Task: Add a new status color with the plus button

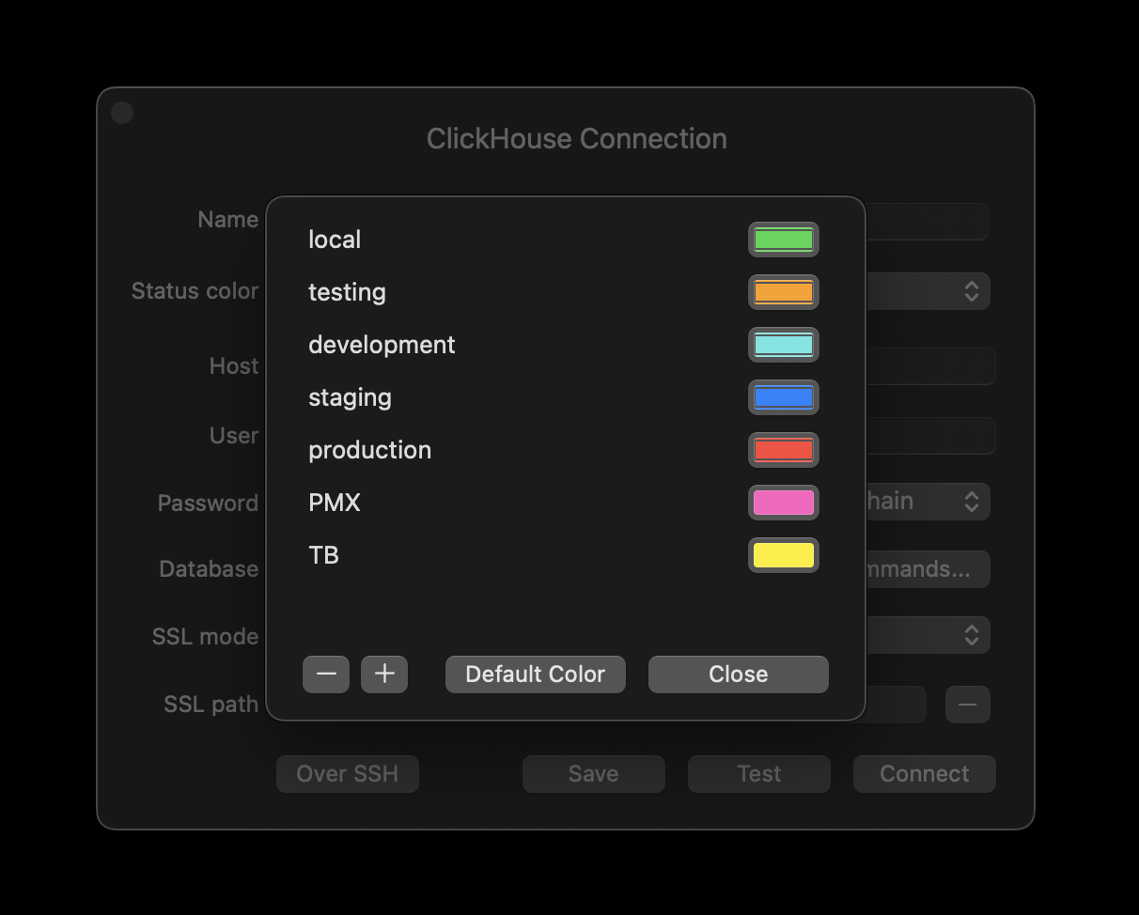Action: tap(384, 674)
